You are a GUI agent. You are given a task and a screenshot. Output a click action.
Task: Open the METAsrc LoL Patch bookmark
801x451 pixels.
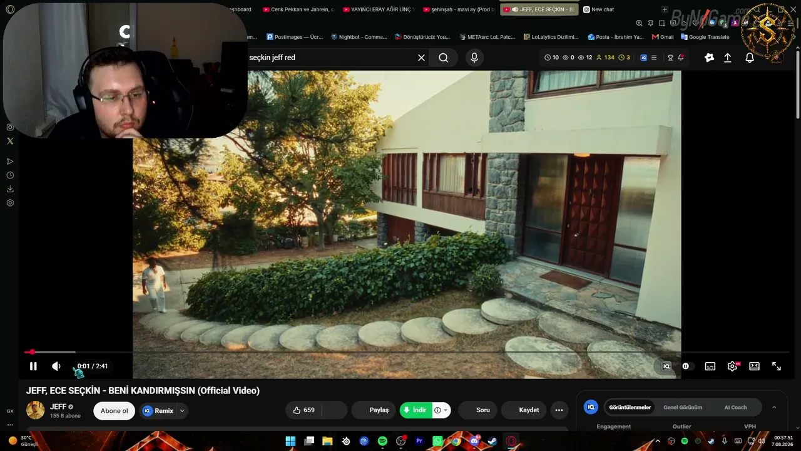[x=487, y=37]
